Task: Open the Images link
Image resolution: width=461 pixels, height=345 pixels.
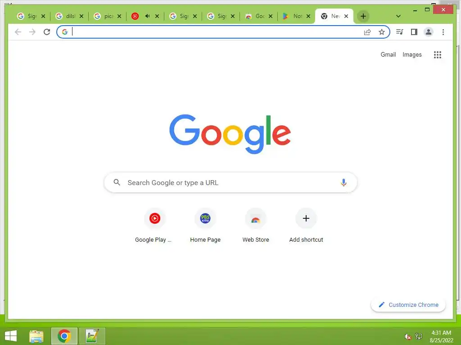Action: click(x=412, y=54)
